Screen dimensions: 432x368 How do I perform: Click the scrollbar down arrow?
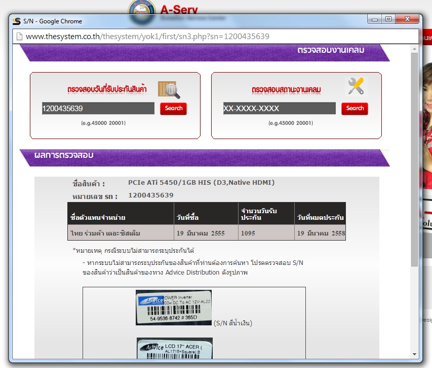point(414,354)
